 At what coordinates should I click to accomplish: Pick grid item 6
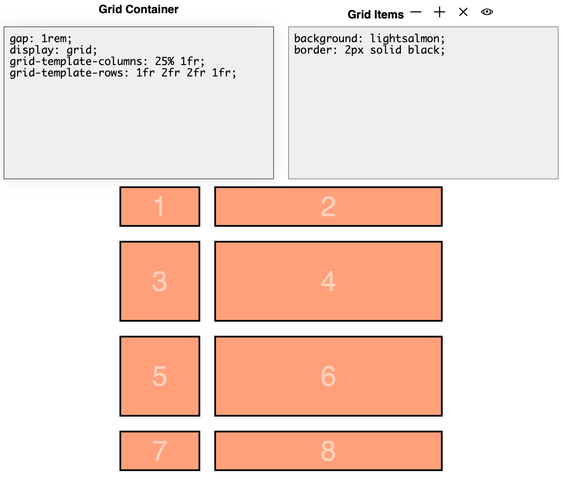pos(328,376)
